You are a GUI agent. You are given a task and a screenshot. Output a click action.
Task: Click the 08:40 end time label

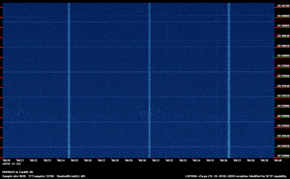(278, 160)
